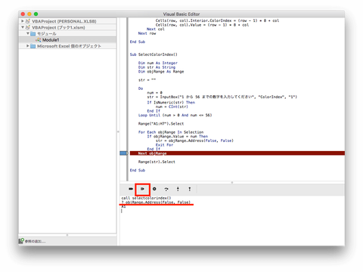Screen dimensions: 363x272
Task: Click the Continue run button in debug toolbar
Action: pyautogui.click(x=142, y=189)
